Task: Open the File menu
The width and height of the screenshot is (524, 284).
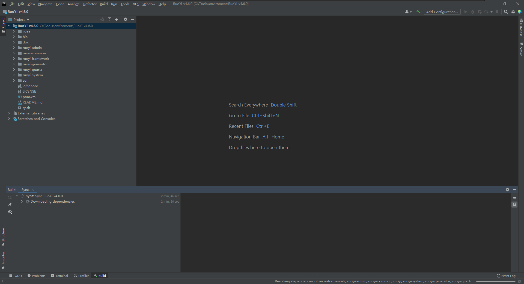Action: [12, 4]
